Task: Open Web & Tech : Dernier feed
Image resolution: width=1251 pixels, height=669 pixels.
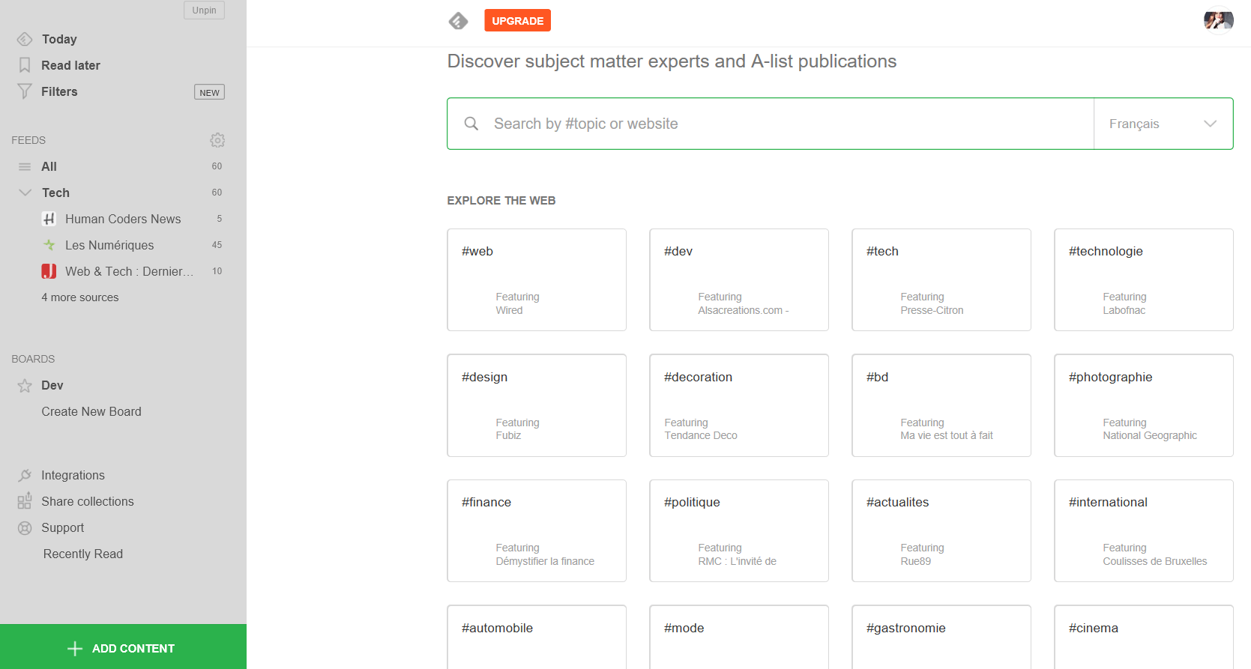Action: pos(129,271)
